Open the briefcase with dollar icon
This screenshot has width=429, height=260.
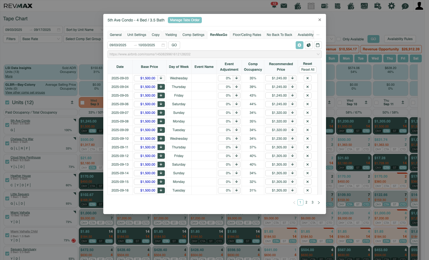tap(378, 6)
